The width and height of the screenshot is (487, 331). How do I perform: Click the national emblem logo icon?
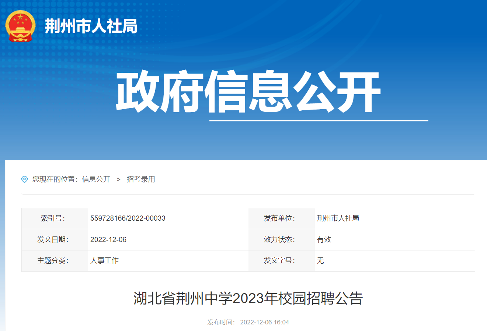21,26
